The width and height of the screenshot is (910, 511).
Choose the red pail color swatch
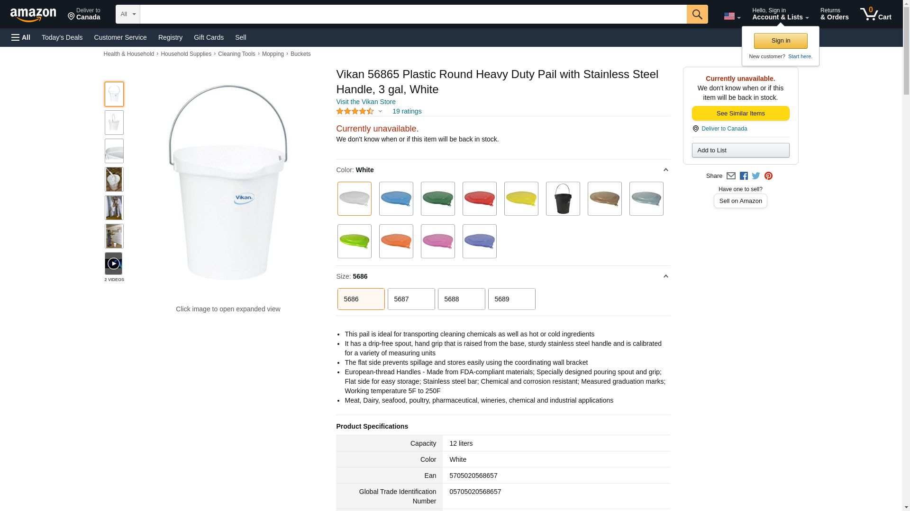click(479, 199)
